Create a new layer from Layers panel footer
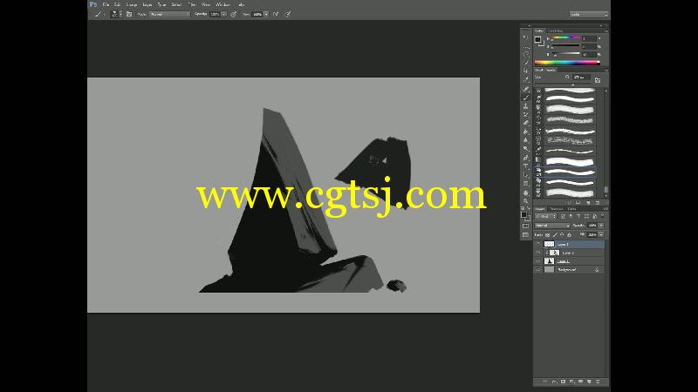 coord(588,382)
